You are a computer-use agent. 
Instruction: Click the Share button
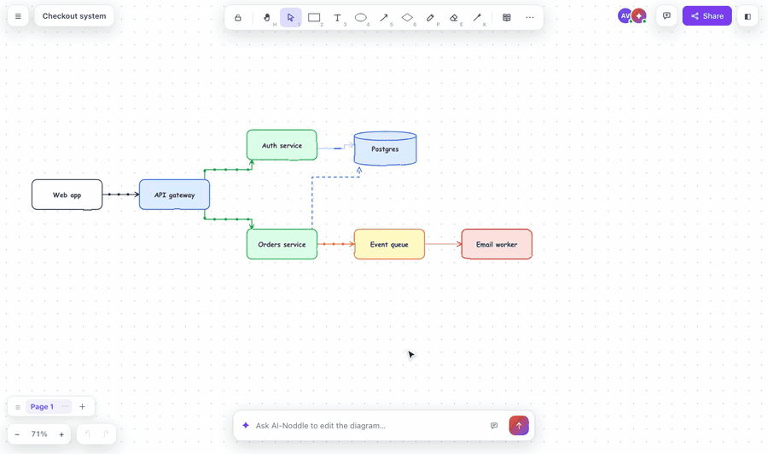[x=707, y=16]
